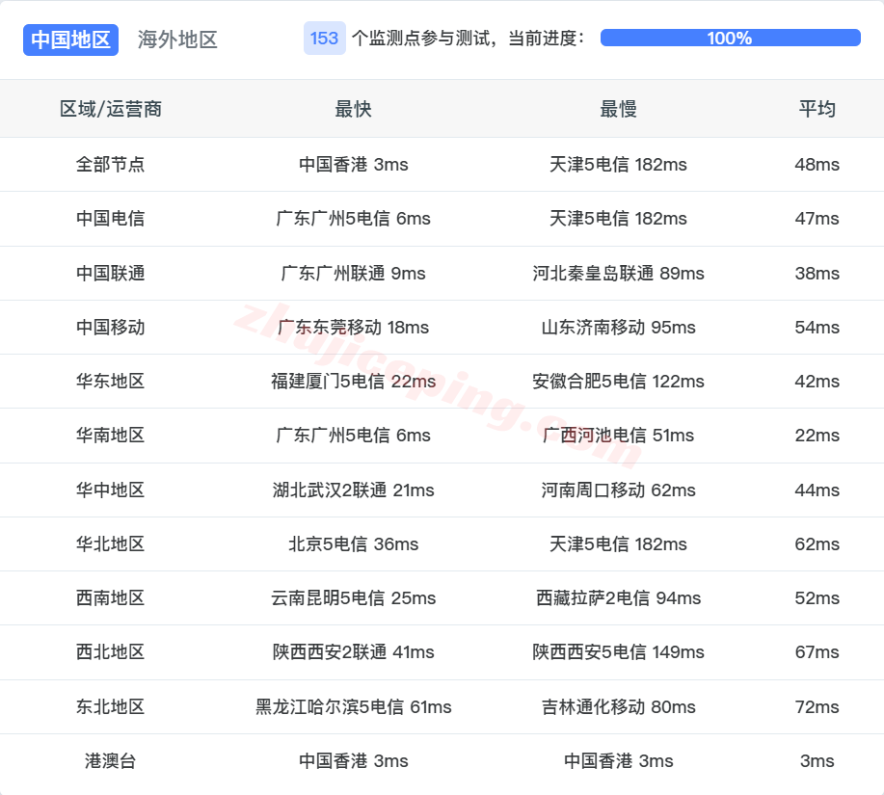This screenshot has height=795, width=884.
Task: Click 西藏拉萨2电信 94ms cell
Action: [x=619, y=597]
